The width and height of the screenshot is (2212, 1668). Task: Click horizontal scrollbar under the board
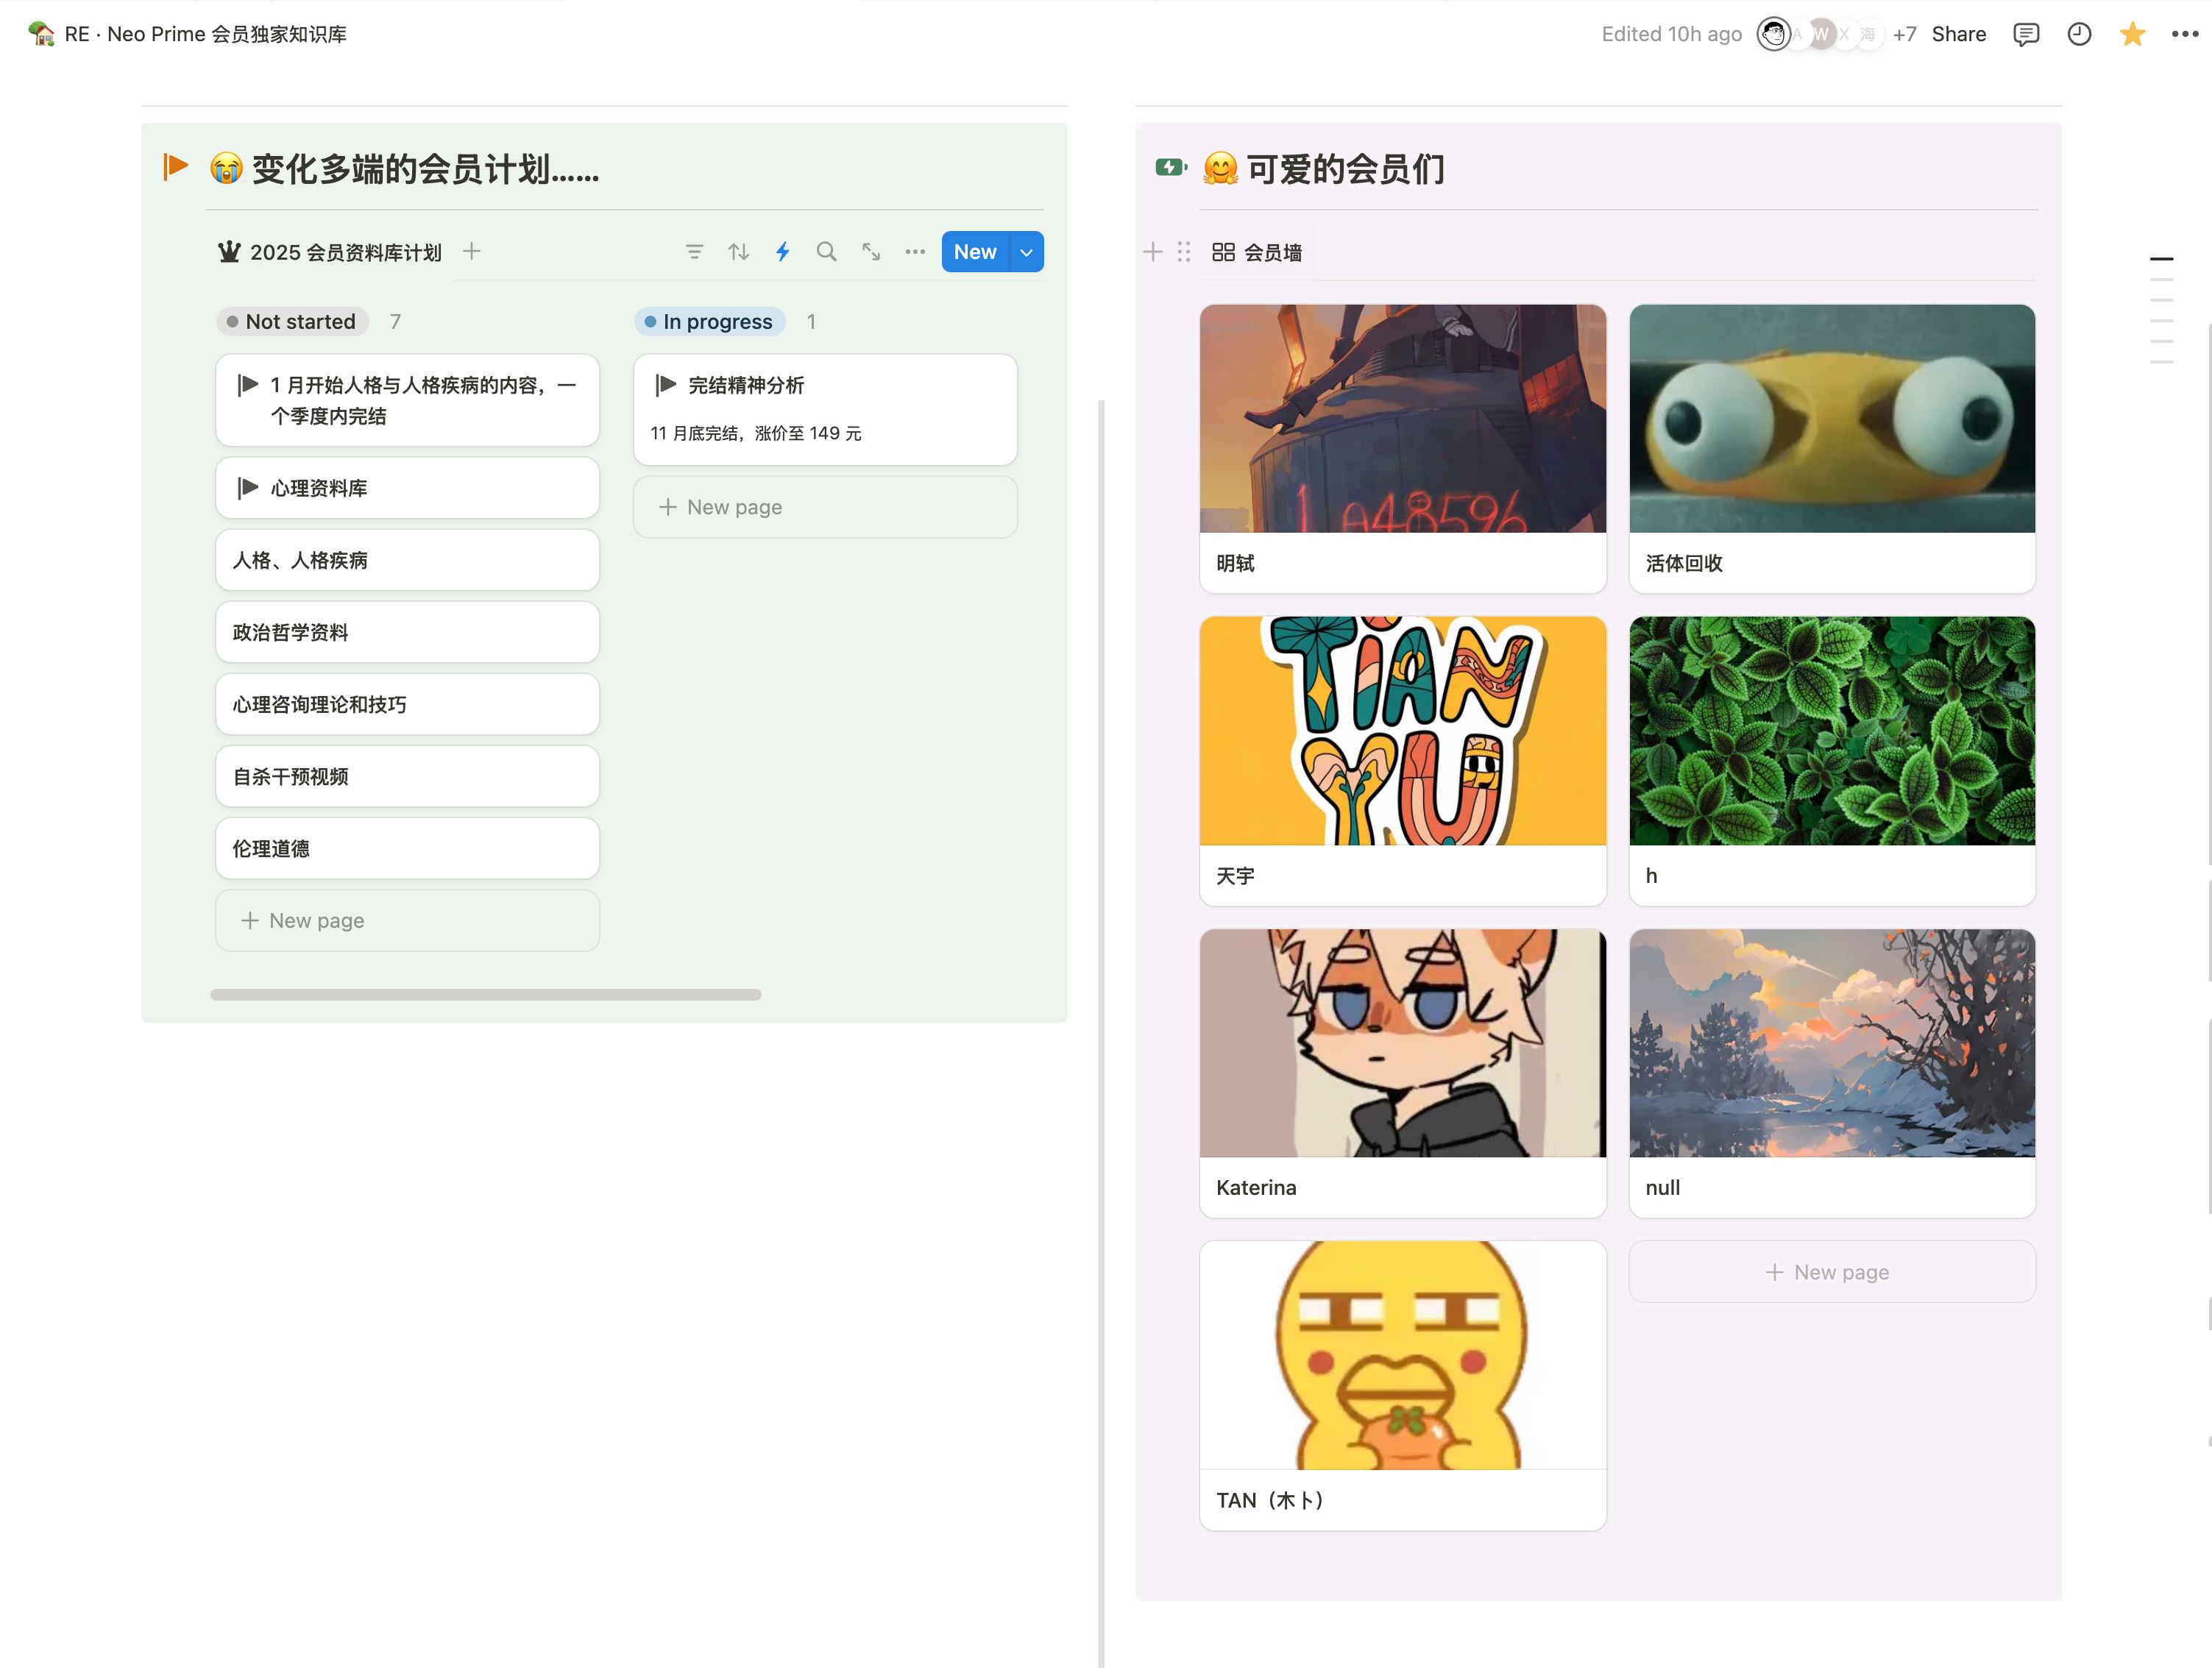(x=485, y=995)
